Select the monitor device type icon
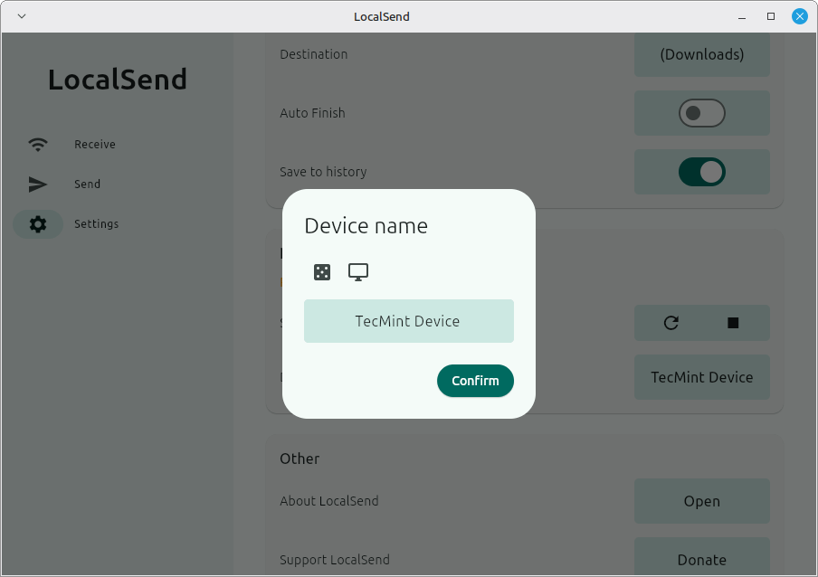This screenshot has height=577, width=818. [x=357, y=271]
